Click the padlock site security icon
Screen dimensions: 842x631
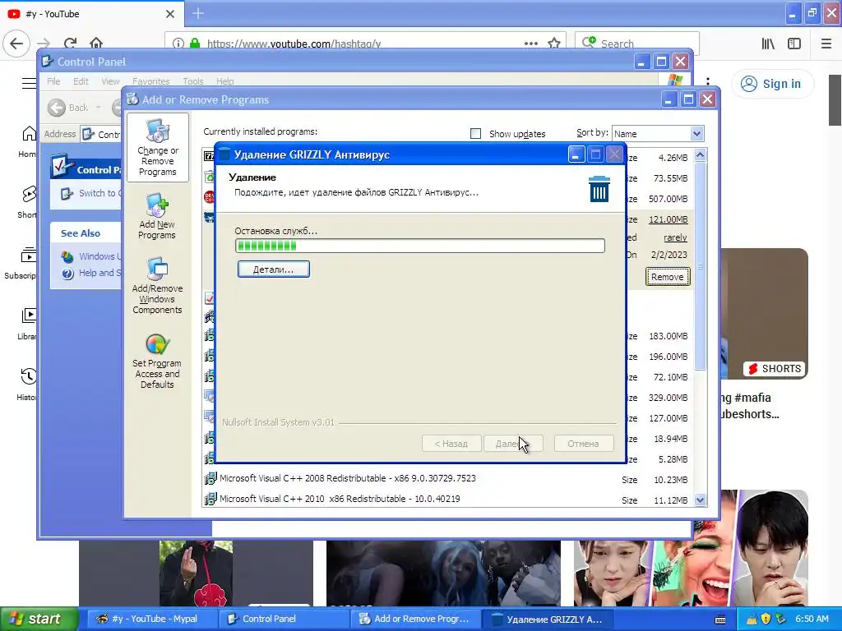click(194, 44)
